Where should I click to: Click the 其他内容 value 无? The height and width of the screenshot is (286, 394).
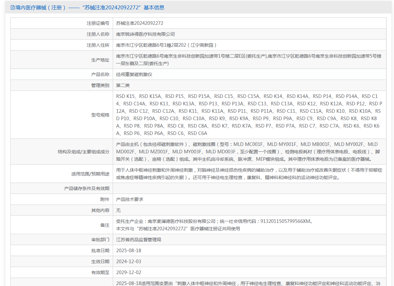coord(118,210)
